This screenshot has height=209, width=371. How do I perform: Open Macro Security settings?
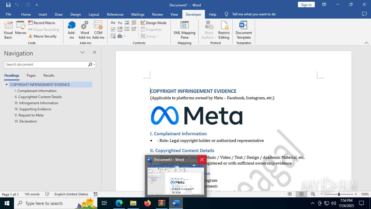[x=42, y=36]
